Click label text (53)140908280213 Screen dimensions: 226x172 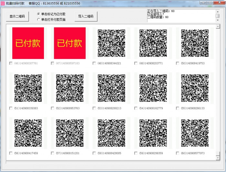coord(109,108)
